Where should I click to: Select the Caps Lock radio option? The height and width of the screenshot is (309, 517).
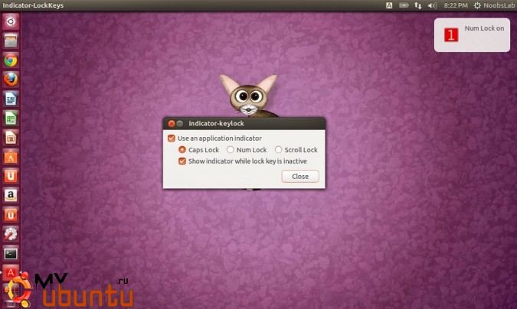coord(182,150)
